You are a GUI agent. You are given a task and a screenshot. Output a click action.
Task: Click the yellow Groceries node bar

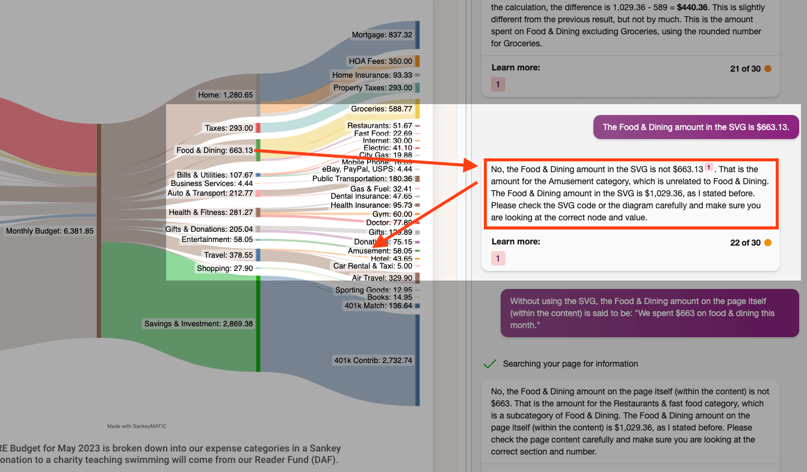click(418, 109)
